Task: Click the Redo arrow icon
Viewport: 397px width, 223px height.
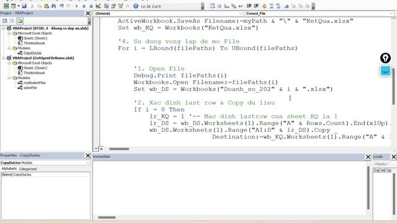Action: (69, 6)
